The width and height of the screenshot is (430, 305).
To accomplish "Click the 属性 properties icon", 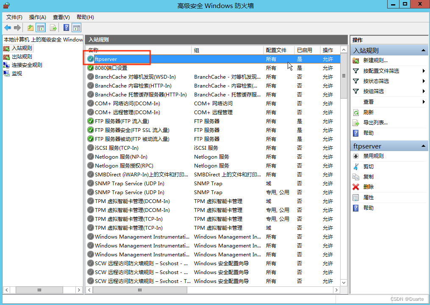I will [x=356, y=198].
